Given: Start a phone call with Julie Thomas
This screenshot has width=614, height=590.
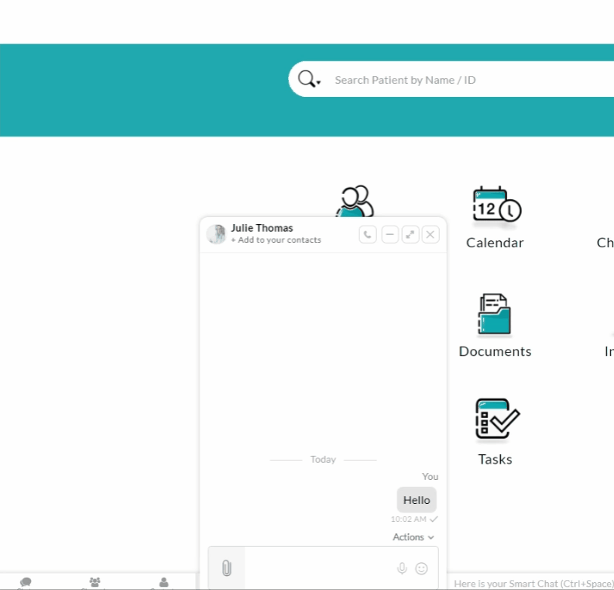Looking at the screenshot, I should click(368, 234).
